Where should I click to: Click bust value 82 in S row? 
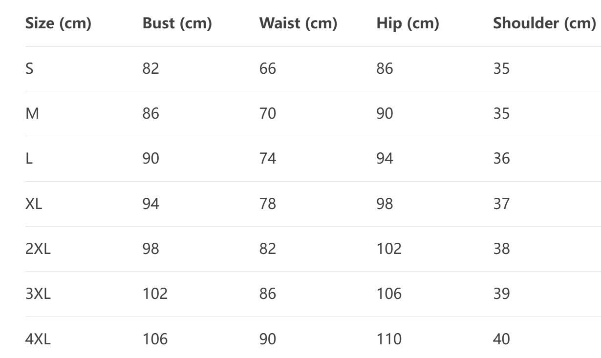pyautogui.click(x=151, y=68)
